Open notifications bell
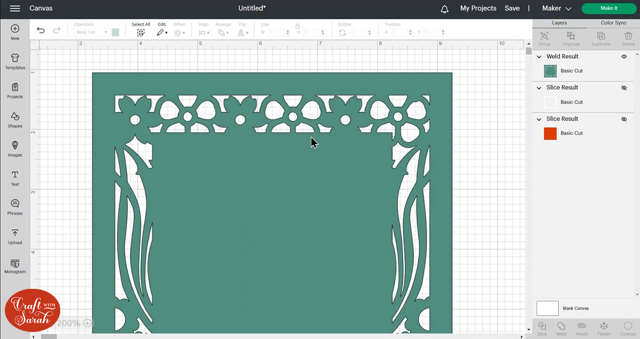This screenshot has width=640, height=339. 444,9
